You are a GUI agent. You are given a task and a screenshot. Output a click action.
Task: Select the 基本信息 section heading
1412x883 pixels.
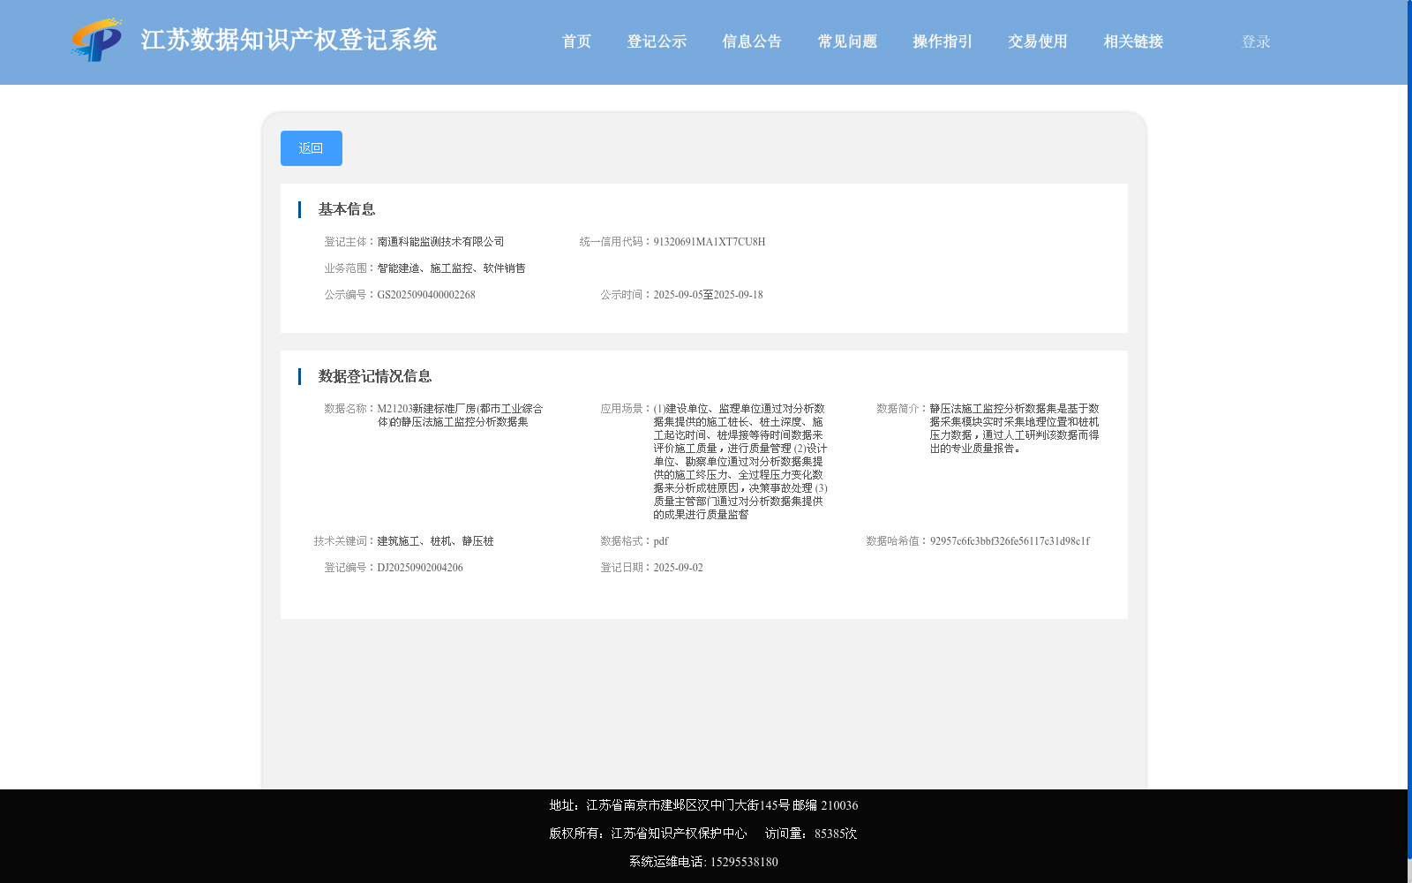(x=347, y=209)
